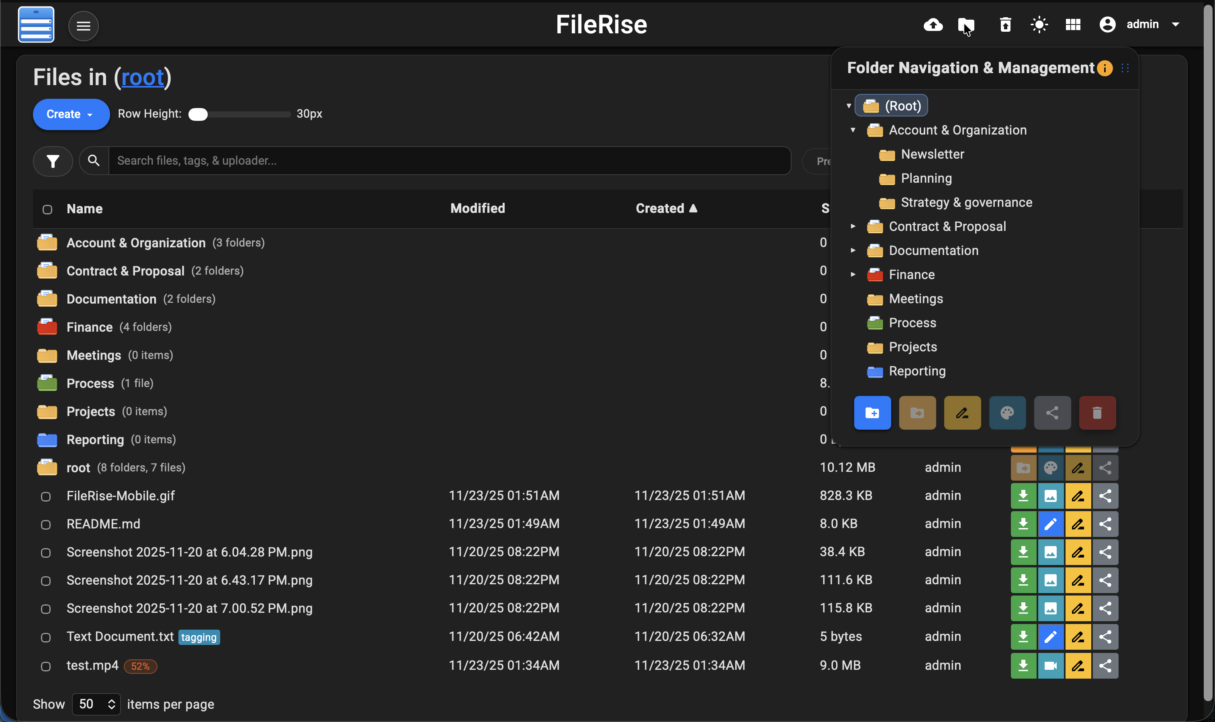Click the folder color palette button
Viewport: 1215px width, 722px height.
pos(1007,412)
